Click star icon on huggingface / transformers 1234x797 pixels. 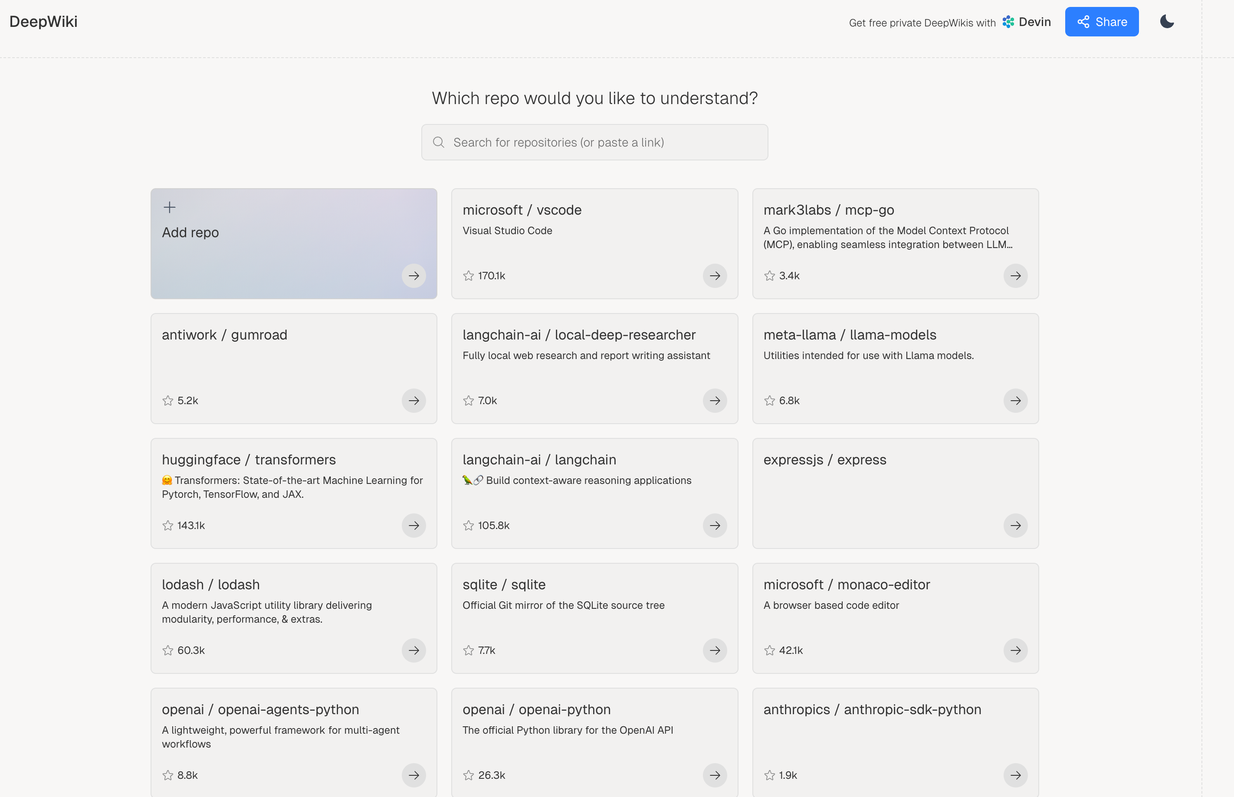[x=168, y=525]
